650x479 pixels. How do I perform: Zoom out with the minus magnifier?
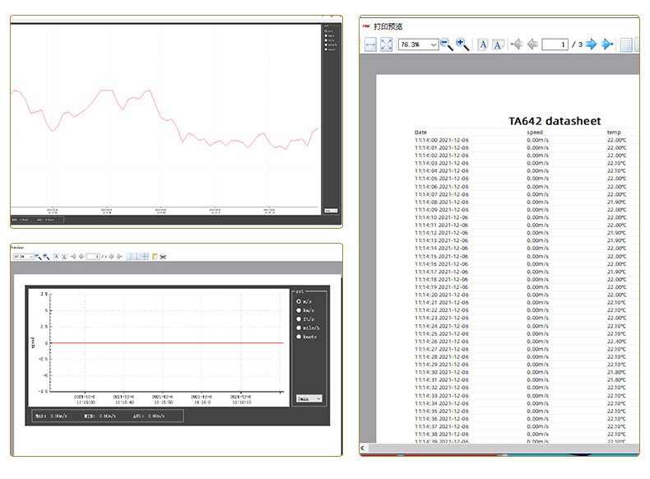coord(447,44)
